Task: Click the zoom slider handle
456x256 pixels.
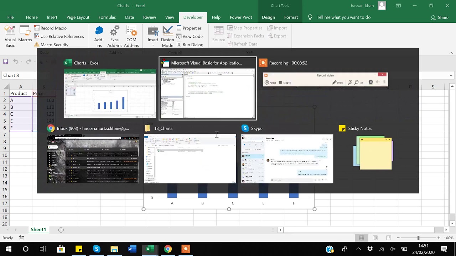Action: tap(418, 238)
